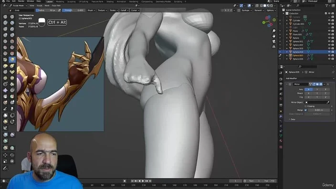Open the Add Modifier dropdown
This screenshot has height=189, width=336.
[309, 78]
